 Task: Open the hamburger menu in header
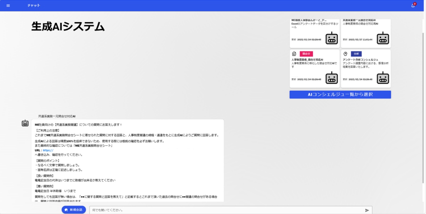coord(8,6)
